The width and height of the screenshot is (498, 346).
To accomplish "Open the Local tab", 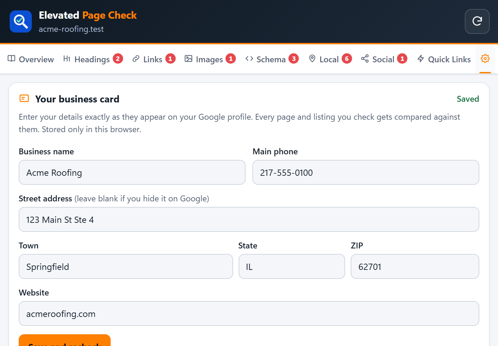I will click(x=330, y=59).
